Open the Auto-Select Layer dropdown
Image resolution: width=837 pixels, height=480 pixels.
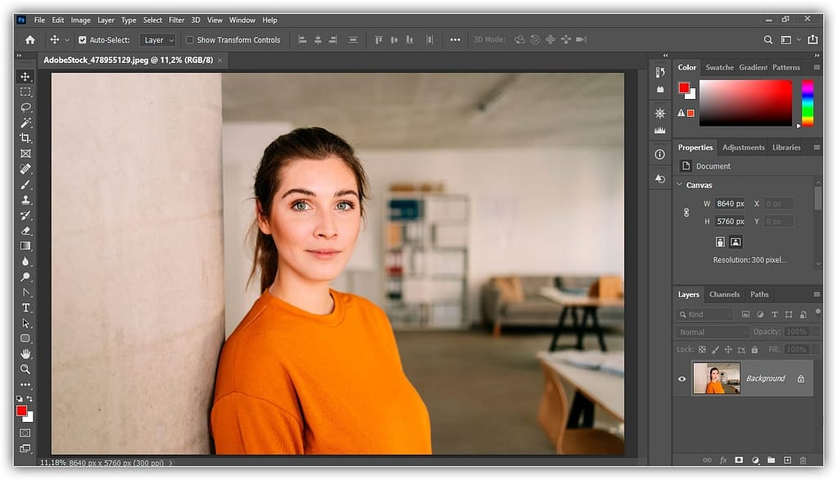[157, 40]
